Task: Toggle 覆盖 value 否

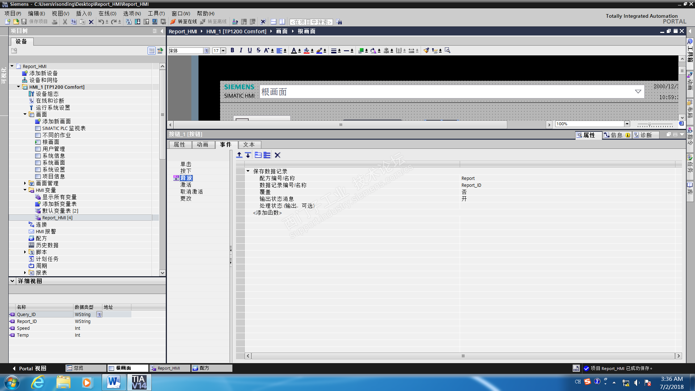Action: tap(464, 192)
